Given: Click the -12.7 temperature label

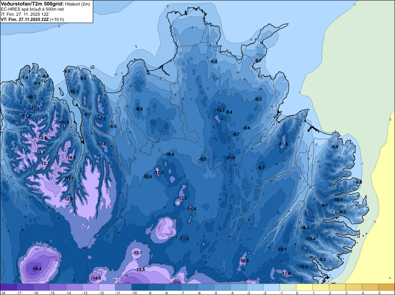Looking at the screenshot, I should click(x=45, y=163).
